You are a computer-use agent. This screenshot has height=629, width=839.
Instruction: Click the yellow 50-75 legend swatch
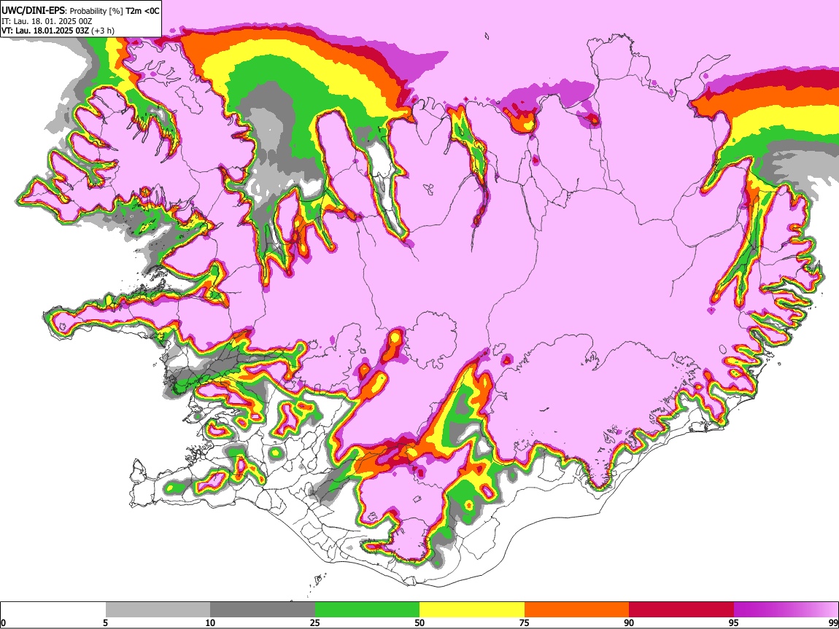472,610
